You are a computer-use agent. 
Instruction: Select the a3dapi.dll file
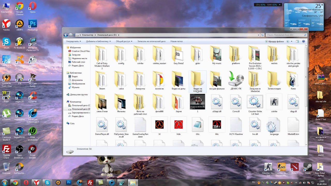coord(217,103)
